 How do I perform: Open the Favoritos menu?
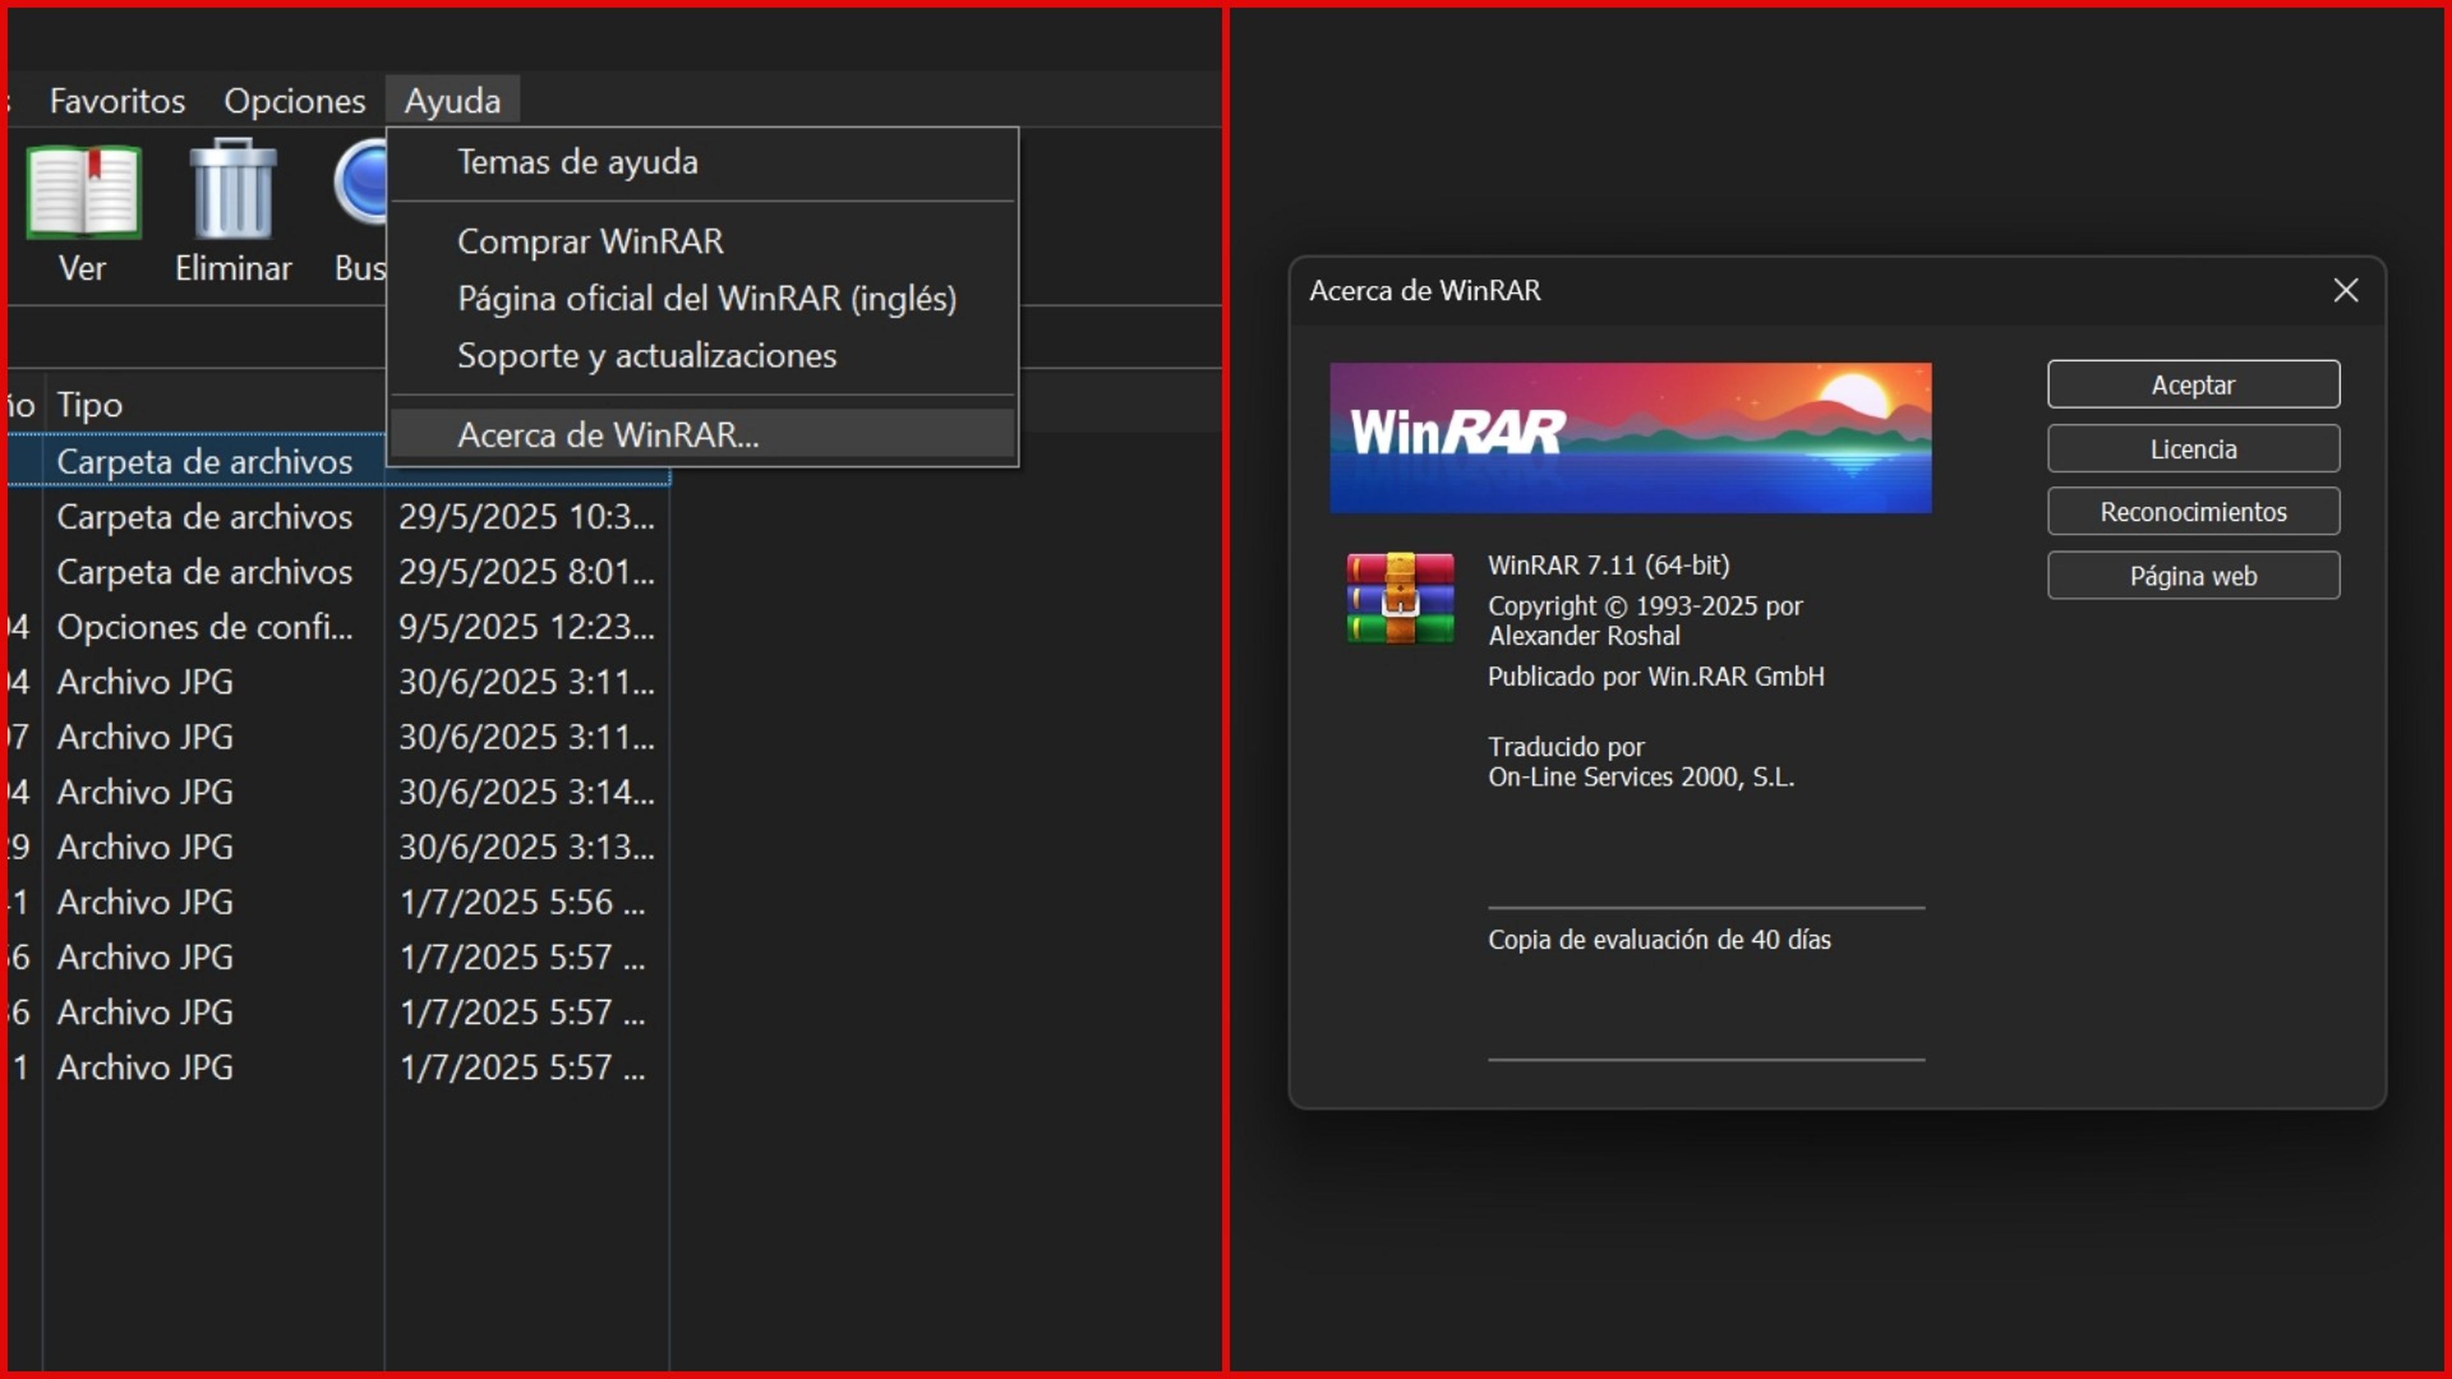coord(117,101)
